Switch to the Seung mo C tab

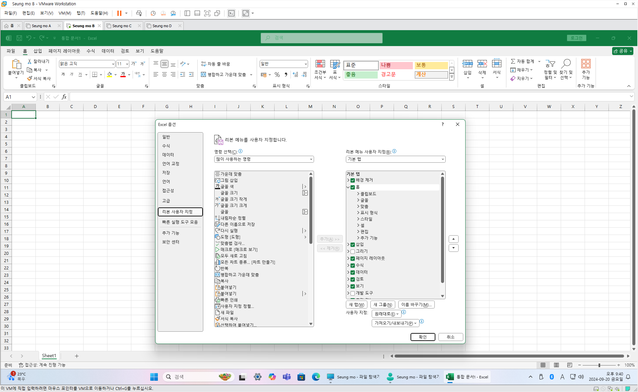coord(122,26)
